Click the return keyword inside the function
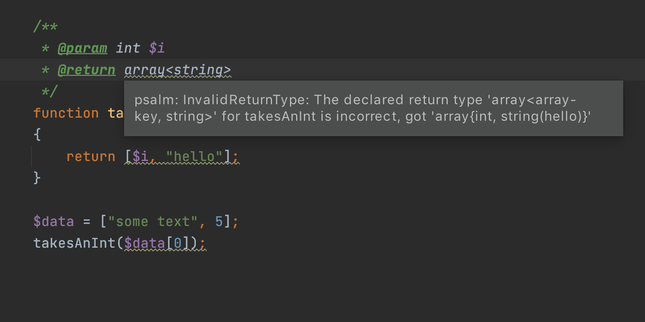Screen dimensions: 645x322 [91, 156]
